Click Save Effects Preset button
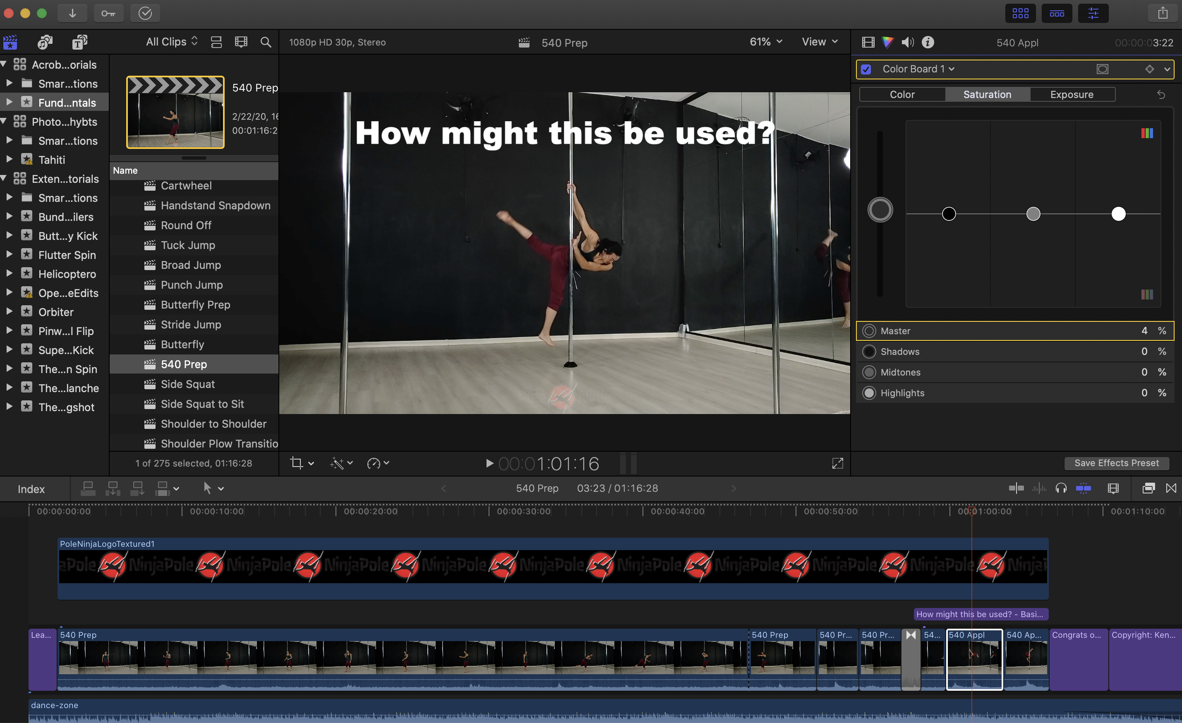Viewport: 1182px width, 723px height. coord(1116,463)
